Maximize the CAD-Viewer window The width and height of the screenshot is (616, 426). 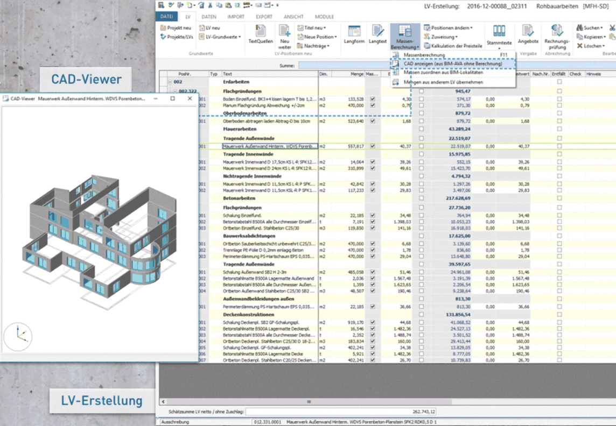pos(172,98)
